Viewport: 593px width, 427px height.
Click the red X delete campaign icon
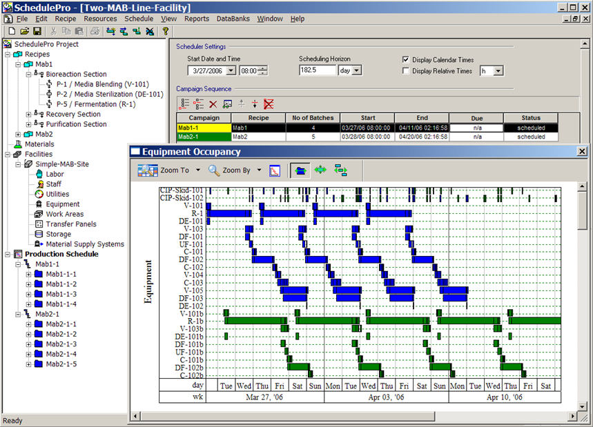(x=213, y=104)
